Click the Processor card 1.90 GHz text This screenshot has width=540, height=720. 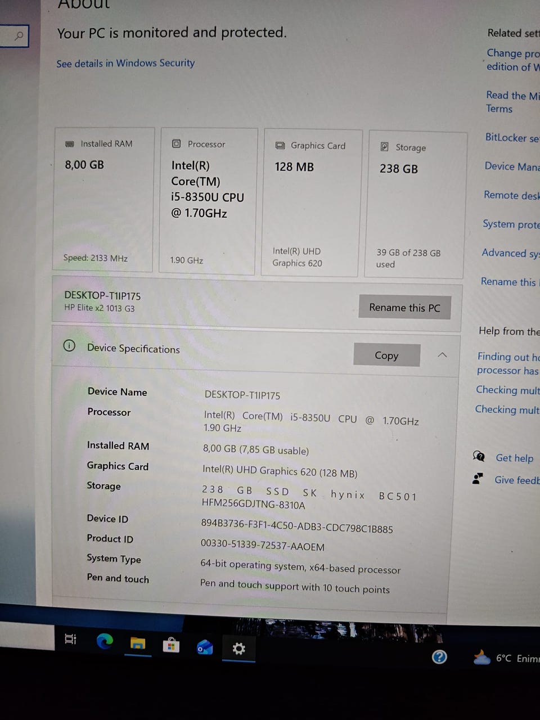pos(186,260)
